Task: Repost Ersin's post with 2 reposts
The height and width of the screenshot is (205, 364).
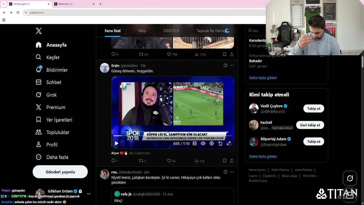Action: pyautogui.click(x=142, y=161)
